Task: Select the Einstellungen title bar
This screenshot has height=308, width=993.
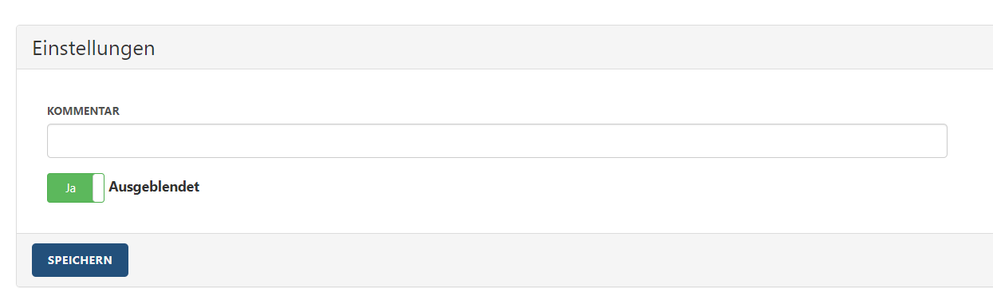Action: click(x=504, y=48)
